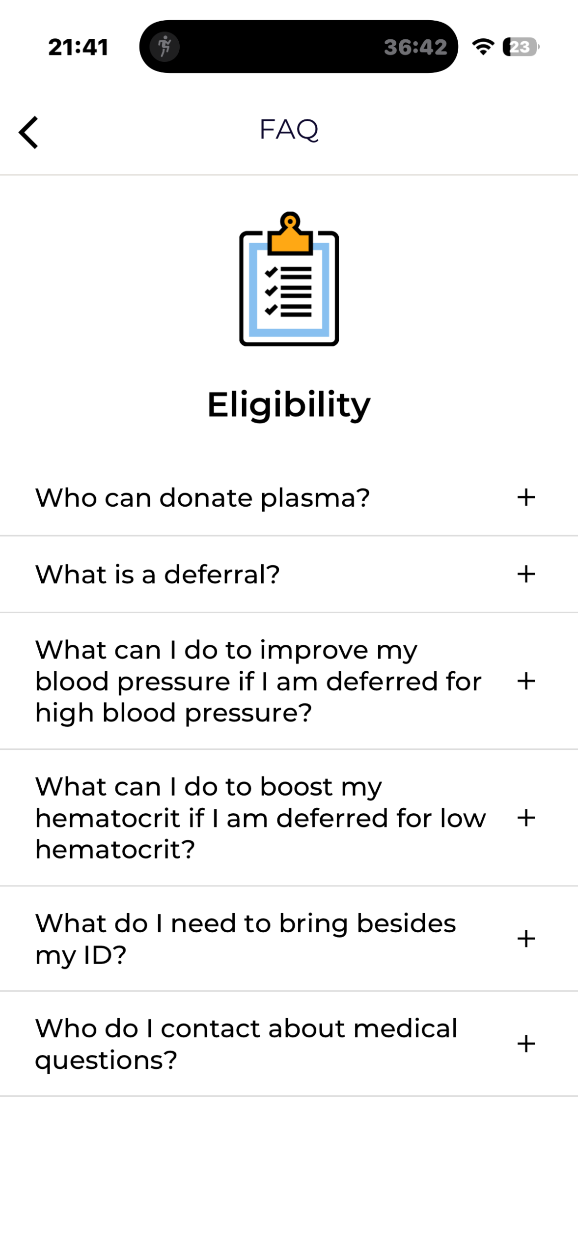Screen dimensions: 578x1258
Task: Expand plus icon beside bring besides my ID
Action: 526,939
